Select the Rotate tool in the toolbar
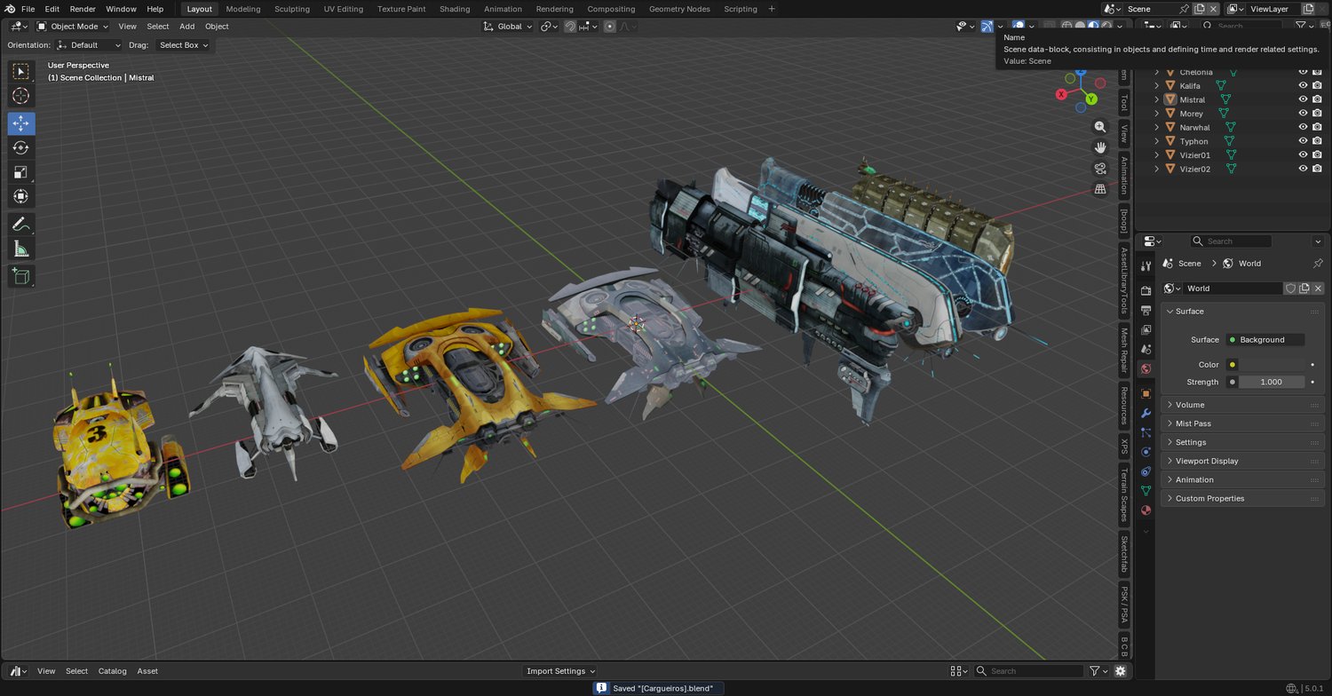The height and width of the screenshot is (696, 1332). point(21,148)
